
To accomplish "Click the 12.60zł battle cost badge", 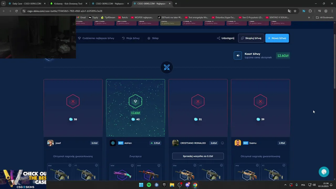I will coord(283,56).
